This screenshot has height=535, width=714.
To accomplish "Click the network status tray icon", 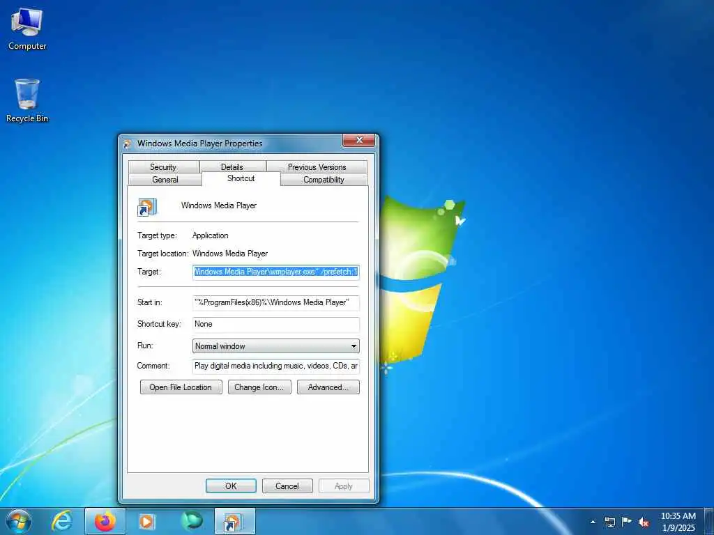I will pyautogui.click(x=609, y=522).
